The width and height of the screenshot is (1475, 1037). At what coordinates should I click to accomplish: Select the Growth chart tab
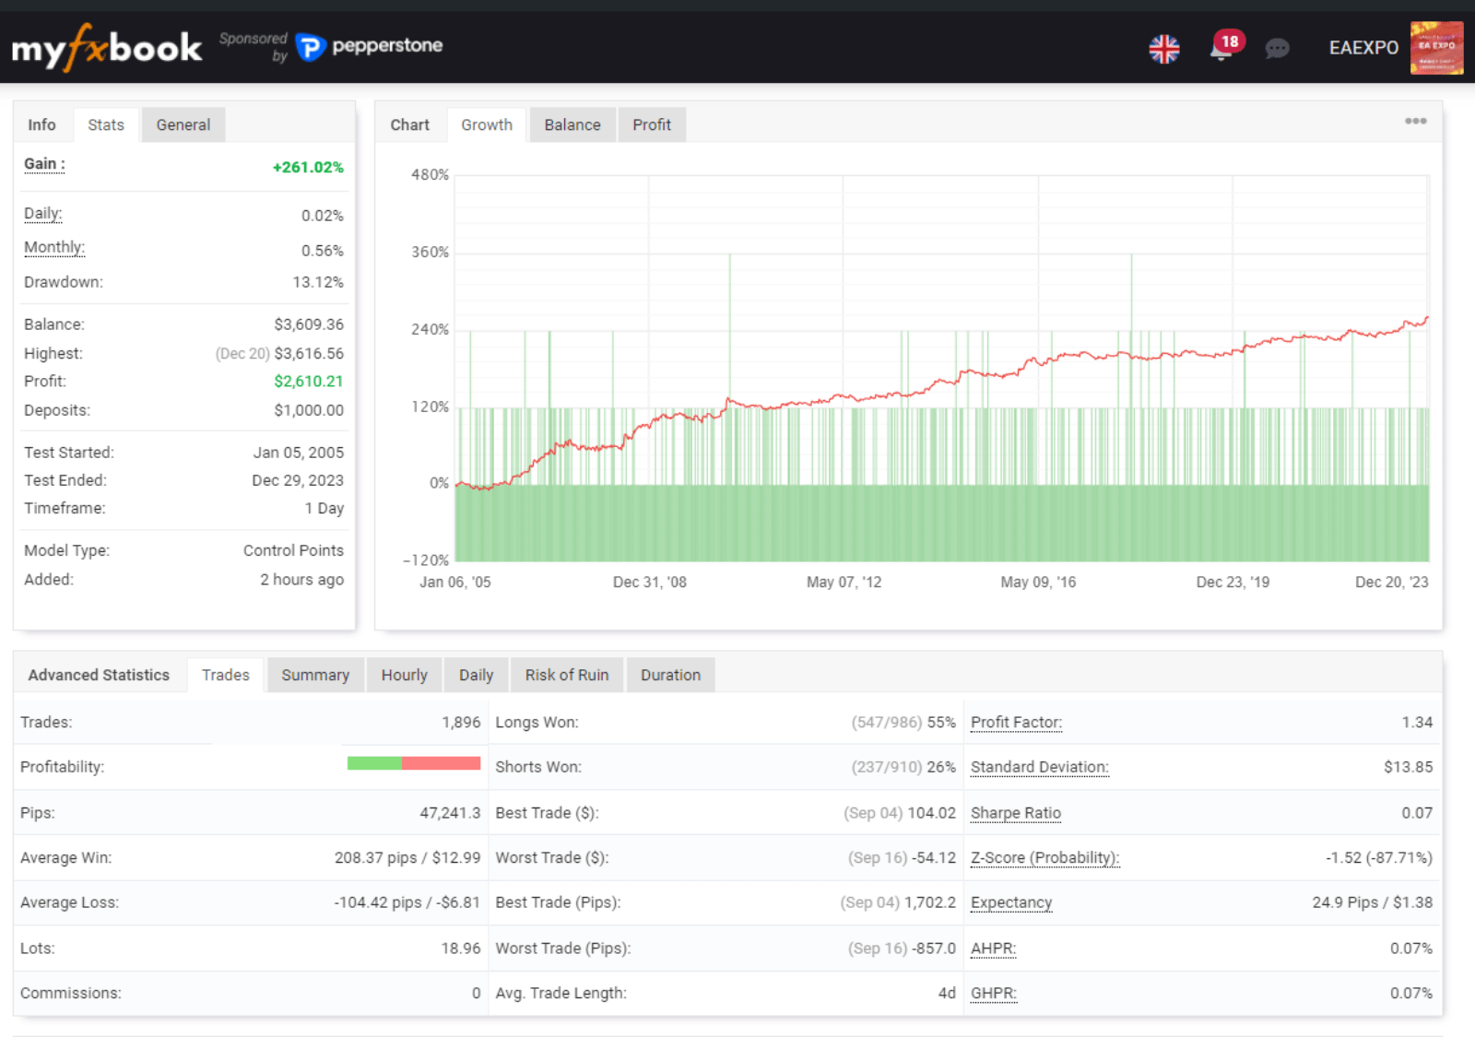[487, 124]
